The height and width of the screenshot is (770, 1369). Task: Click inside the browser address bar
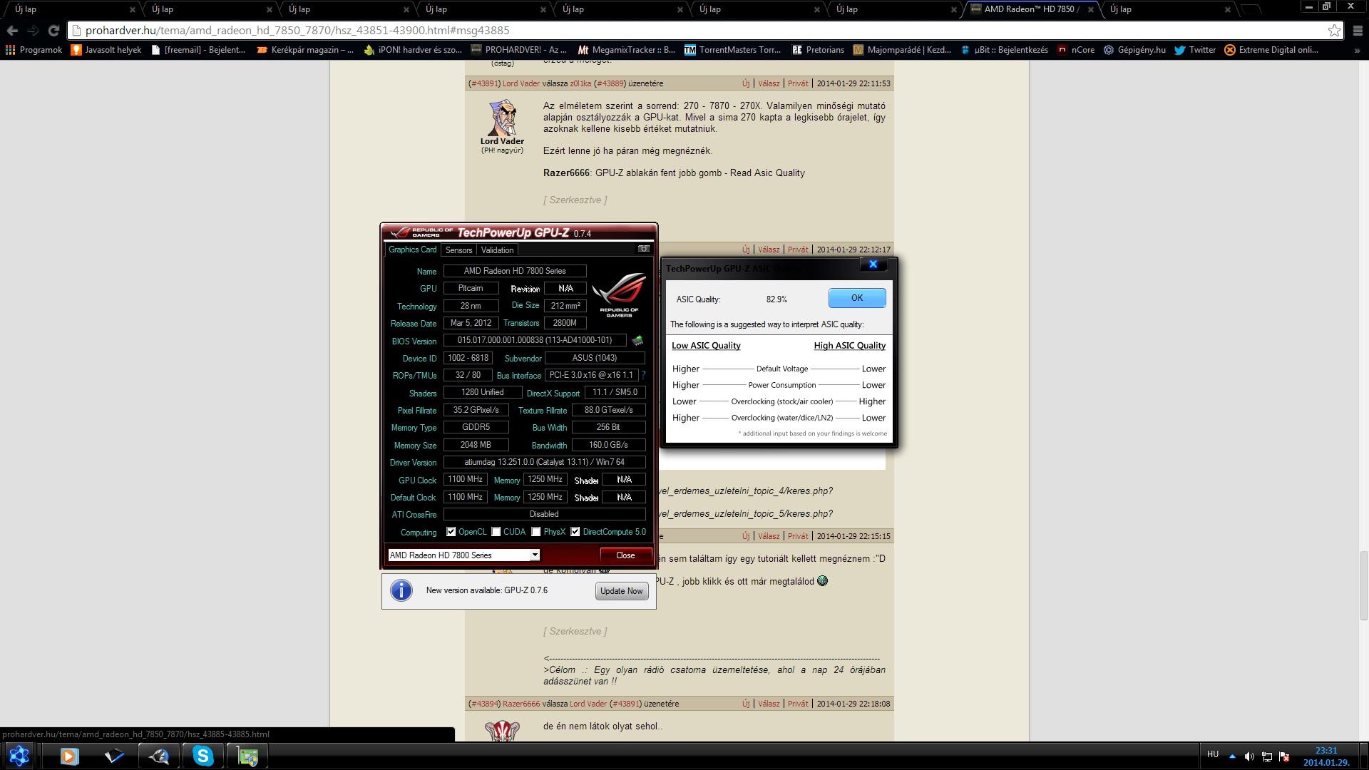coord(699,31)
